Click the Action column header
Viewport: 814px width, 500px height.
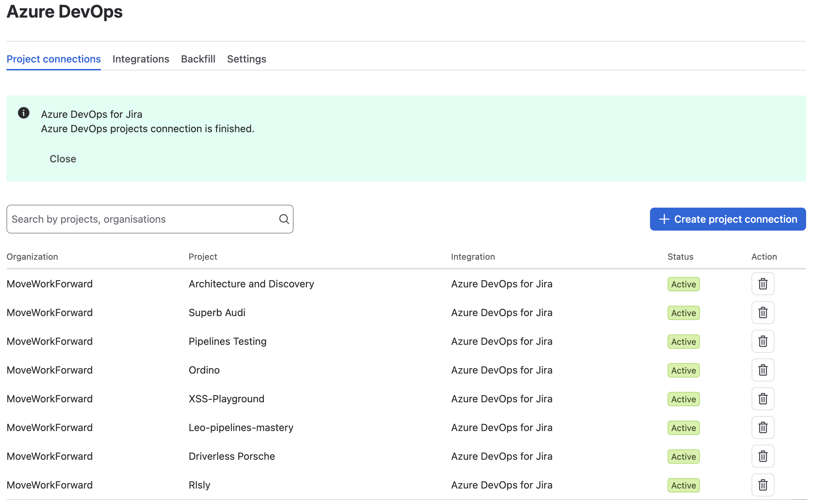coord(764,257)
